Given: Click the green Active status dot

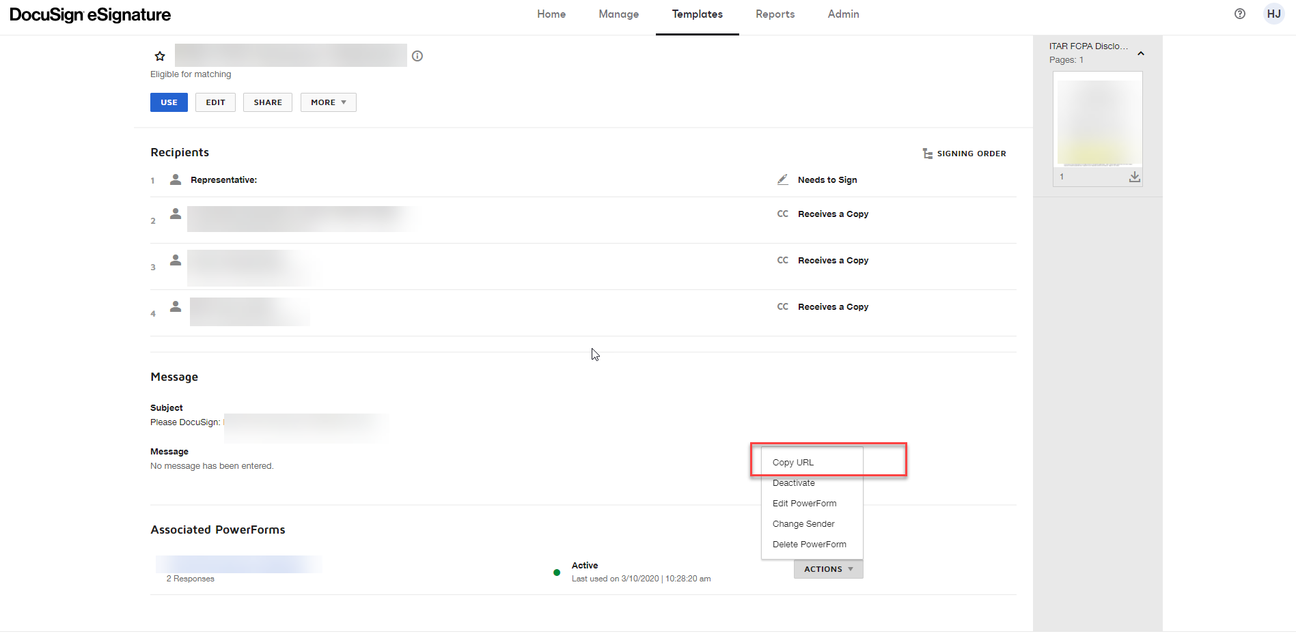Looking at the screenshot, I should [557, 573].
